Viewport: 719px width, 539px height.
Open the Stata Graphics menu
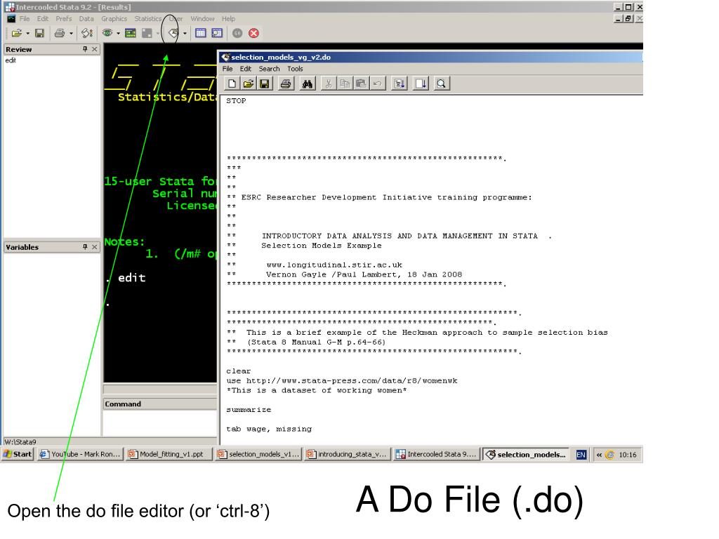pos(114,19)
